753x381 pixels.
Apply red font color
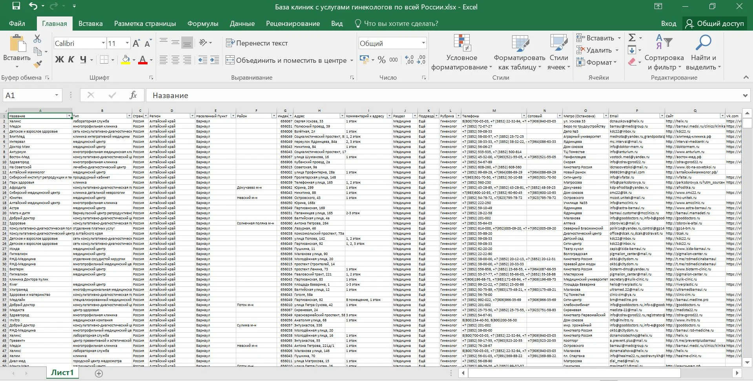coord(143,60)
